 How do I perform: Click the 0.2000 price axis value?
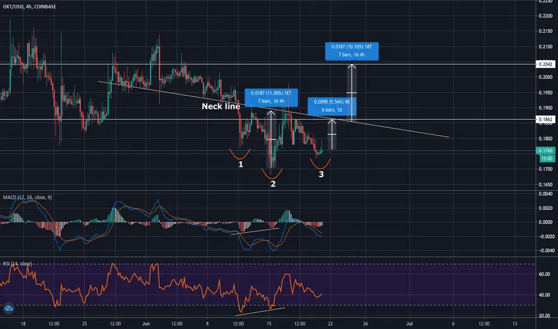545,77
